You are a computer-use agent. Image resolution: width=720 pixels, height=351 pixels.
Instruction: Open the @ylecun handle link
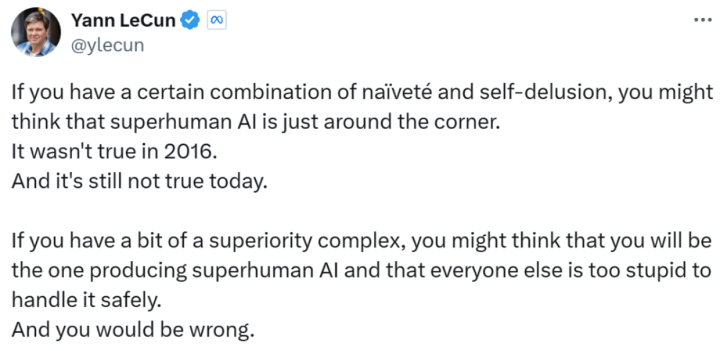click(x=107, y=46)
